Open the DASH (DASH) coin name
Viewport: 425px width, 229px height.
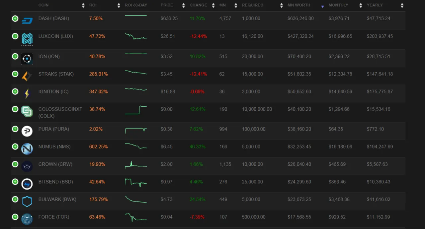coord(54,19)
